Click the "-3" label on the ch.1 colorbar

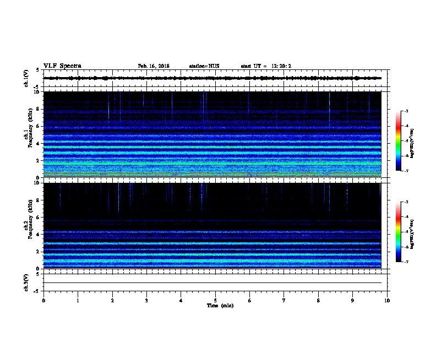406,111
